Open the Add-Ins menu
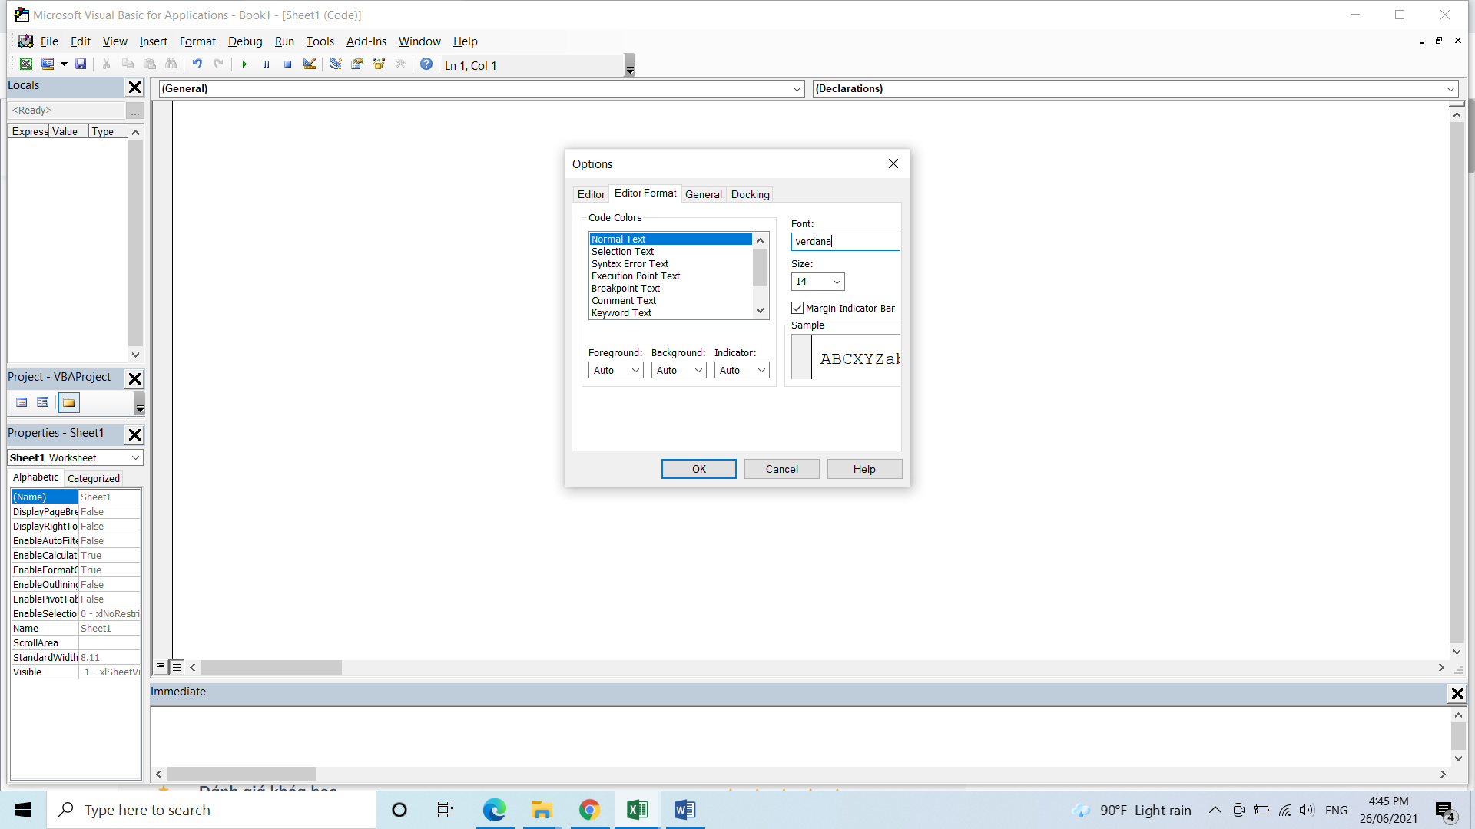The width and height of the screenshot is (1475, 829). tap(366, 41)
